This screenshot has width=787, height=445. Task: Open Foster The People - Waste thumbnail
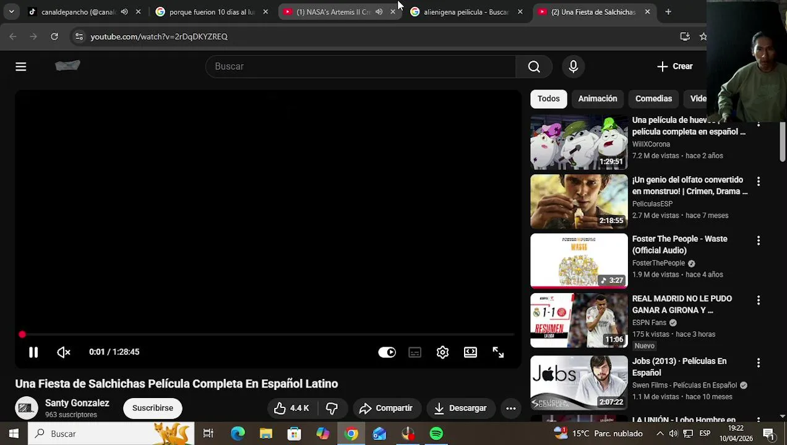tap(579, 261)
